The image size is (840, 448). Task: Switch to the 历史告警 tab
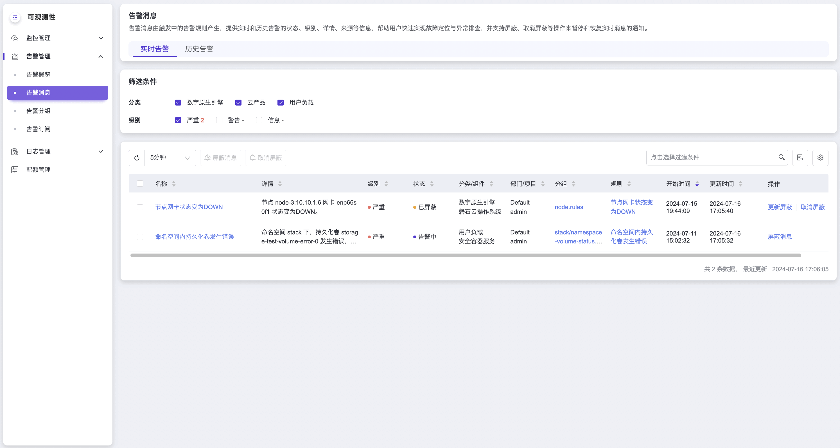(199, 49)
